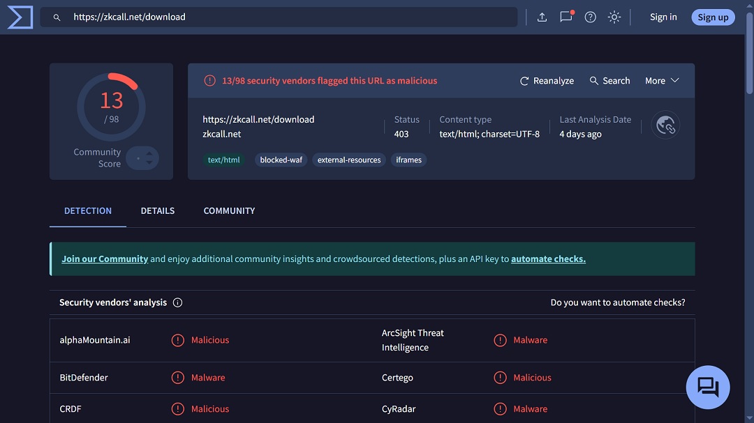Screen dimensions: 754x423
Task: Click the red alert icon in the malicious banner
Action: [209, 80]
